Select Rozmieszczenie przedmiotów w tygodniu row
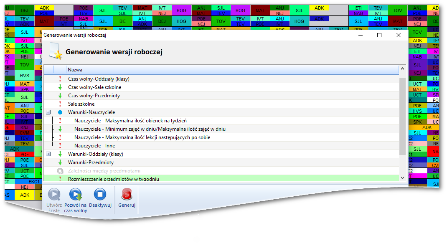The image size is (447, 246). point(113,179)
